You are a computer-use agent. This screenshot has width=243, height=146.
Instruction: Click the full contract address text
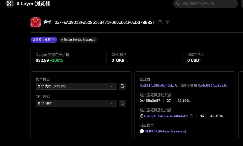click(x=105, y=22)
